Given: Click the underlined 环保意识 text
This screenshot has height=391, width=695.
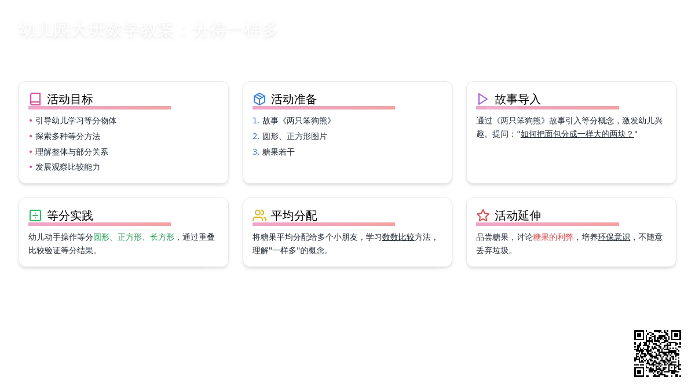Looking at the screenshot, I should [x=614, y=237].
